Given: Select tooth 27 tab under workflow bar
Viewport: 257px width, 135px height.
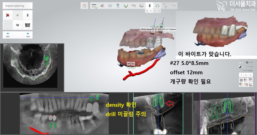Looking at the screenshot, I should 151,11.
